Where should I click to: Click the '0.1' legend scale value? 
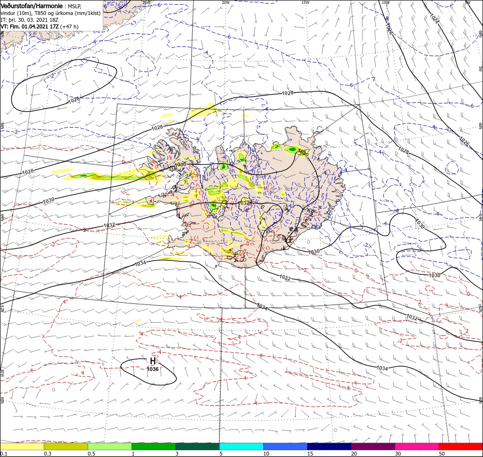(x=4, y=454)
